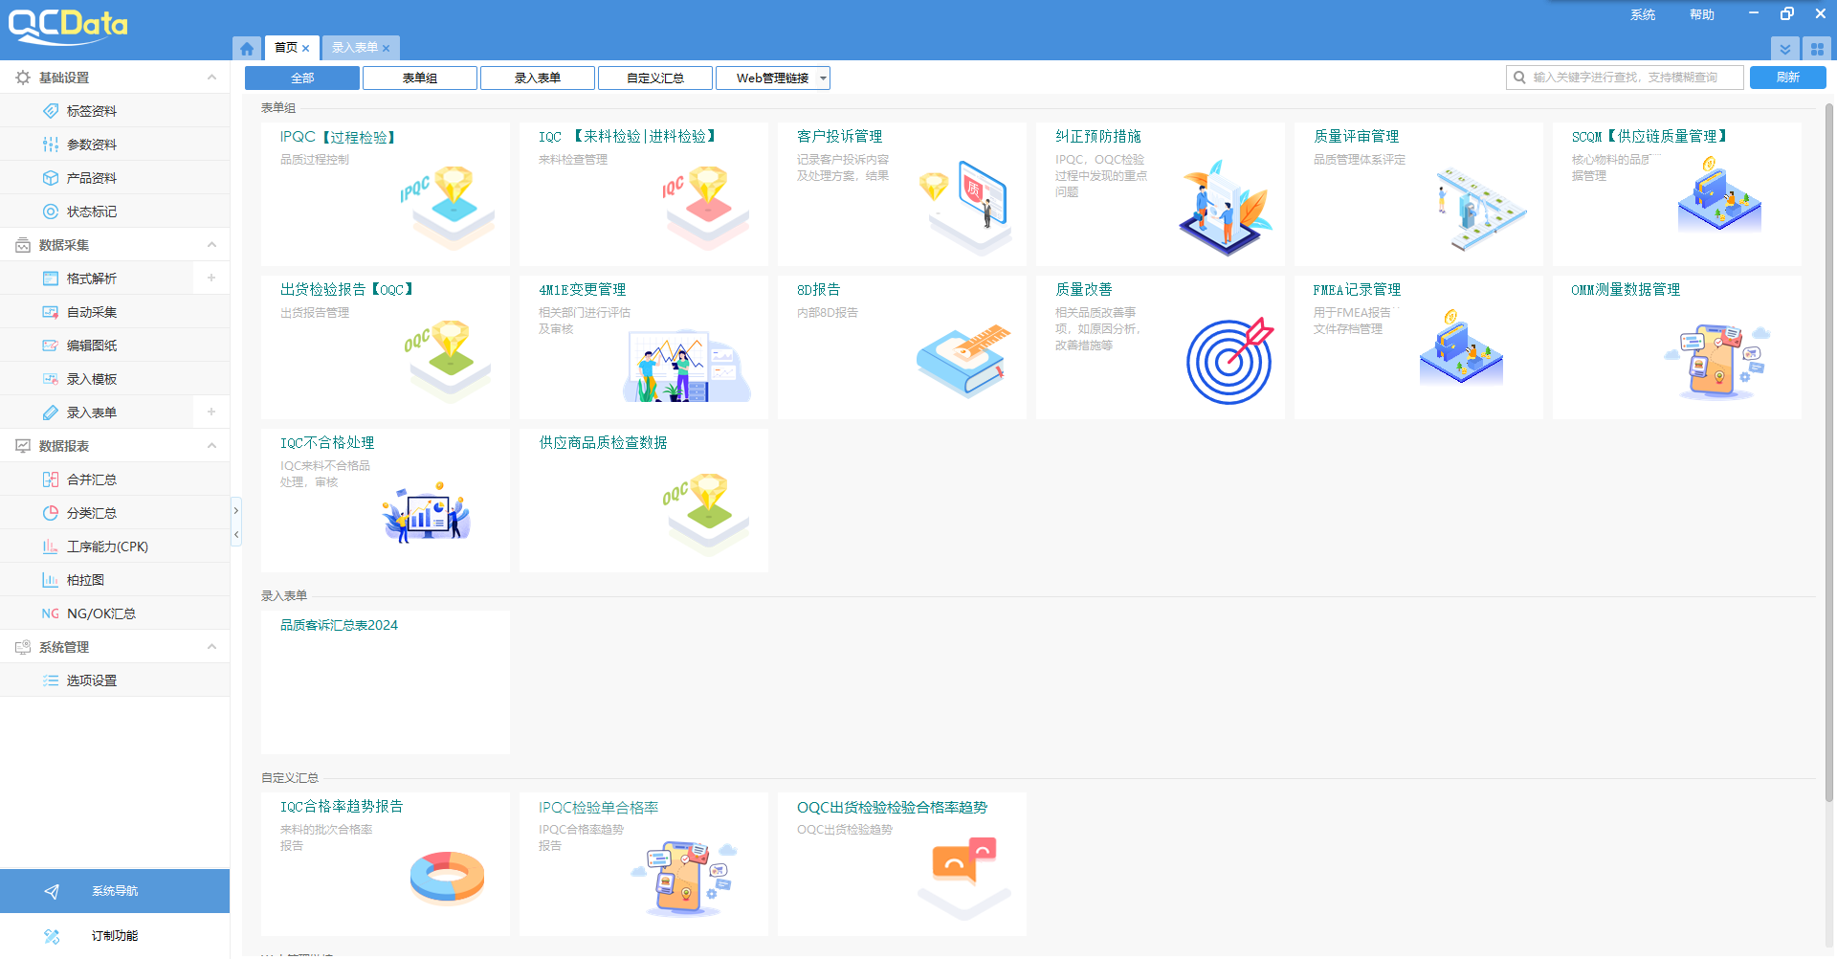
Task: Open the 4M1E变更管理 card
Action: point(644,347)
